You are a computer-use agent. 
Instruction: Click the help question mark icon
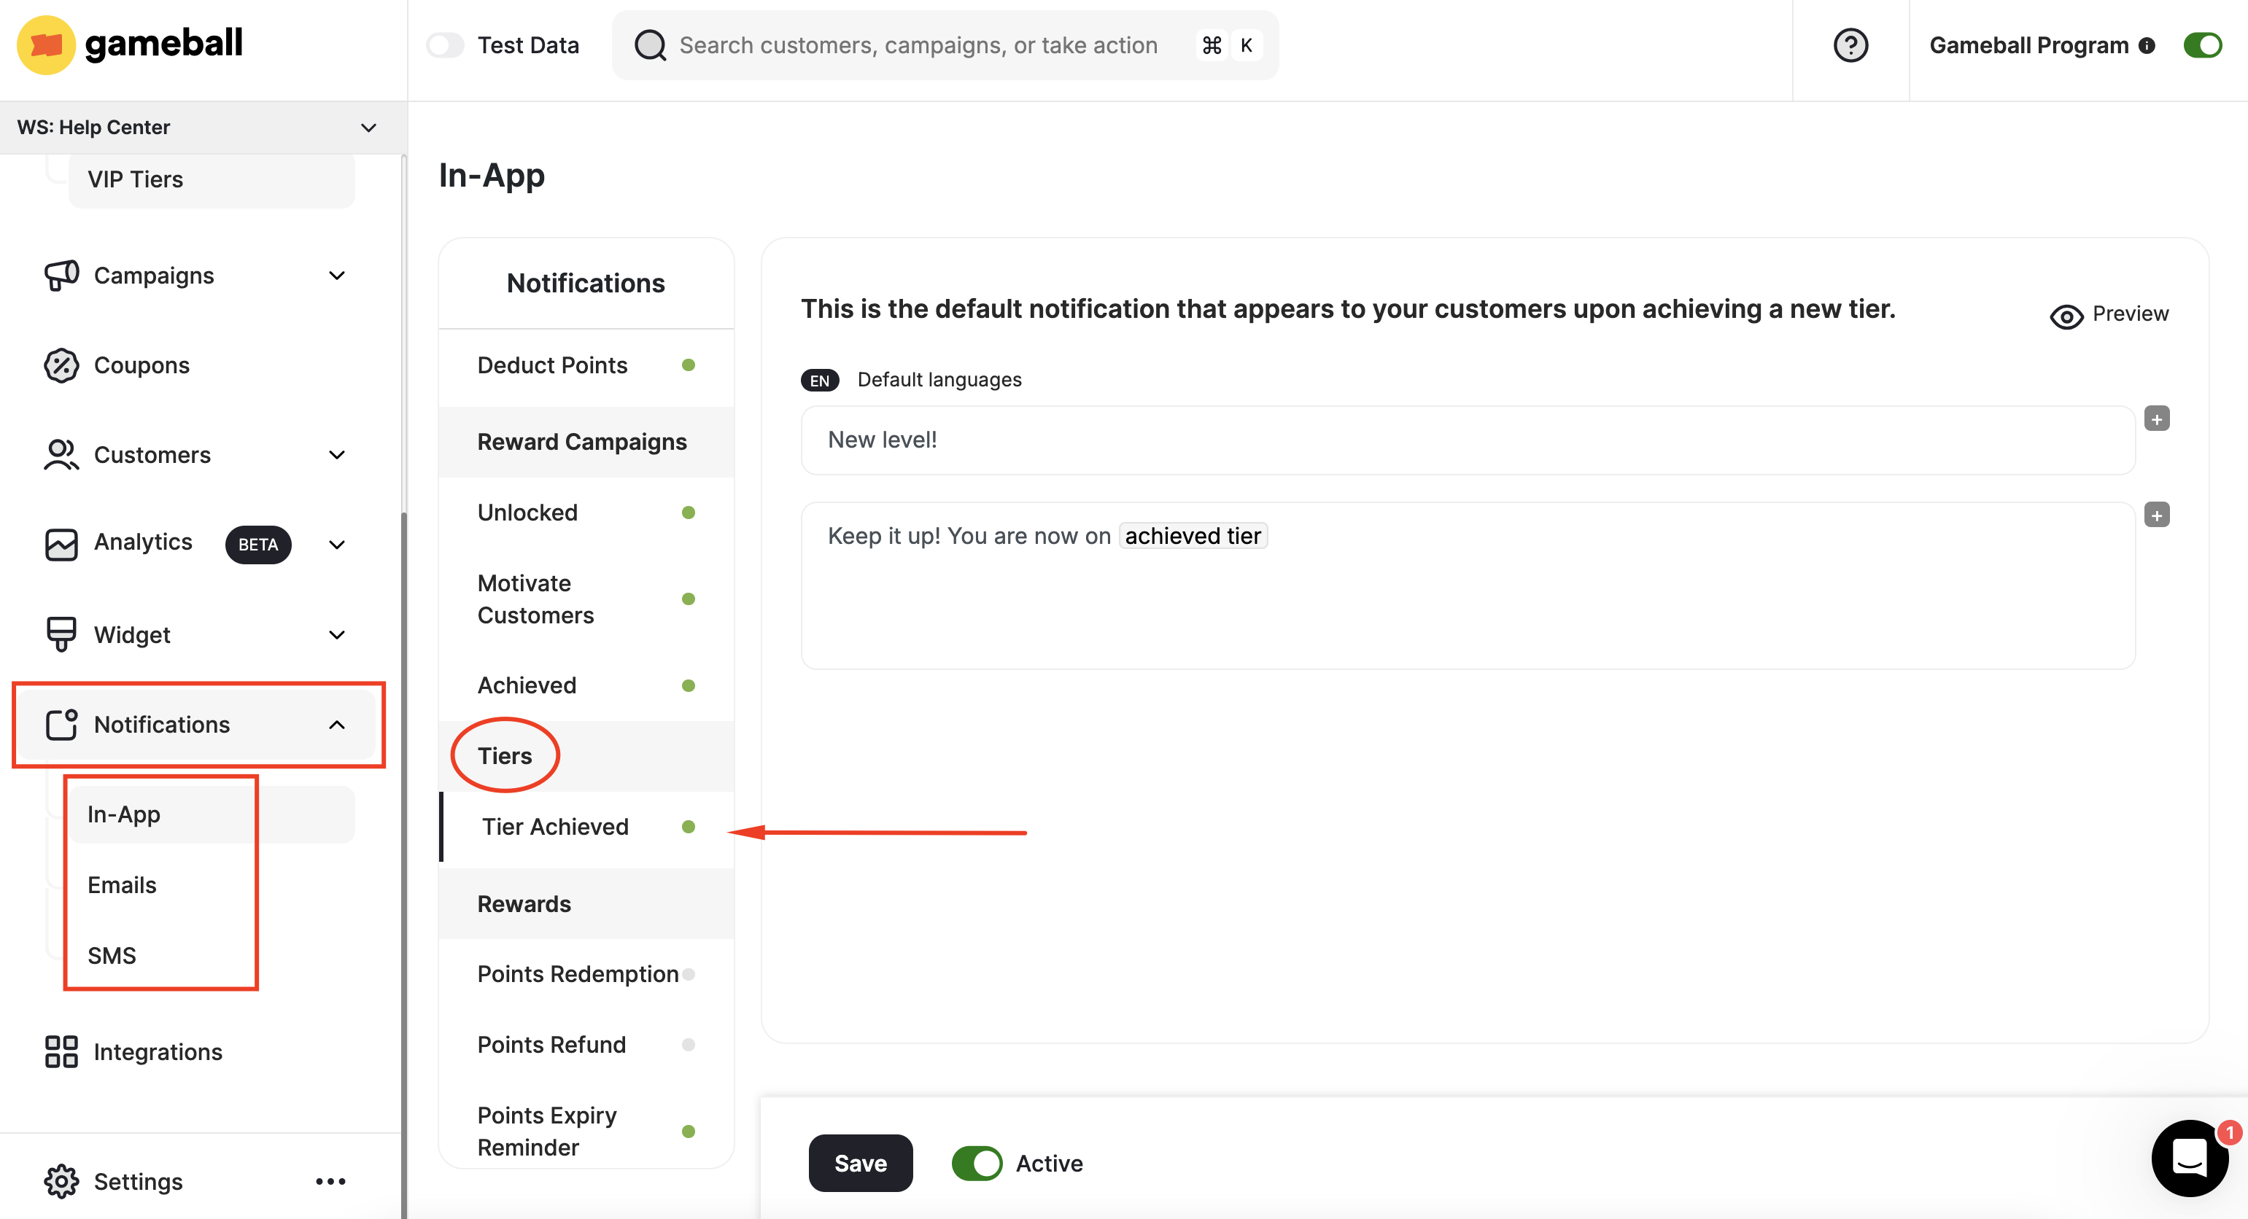pyautogui.click(x=1851, y=44)
